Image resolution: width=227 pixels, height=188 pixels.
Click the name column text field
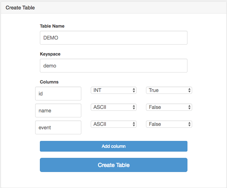click(x=58, y=110)
